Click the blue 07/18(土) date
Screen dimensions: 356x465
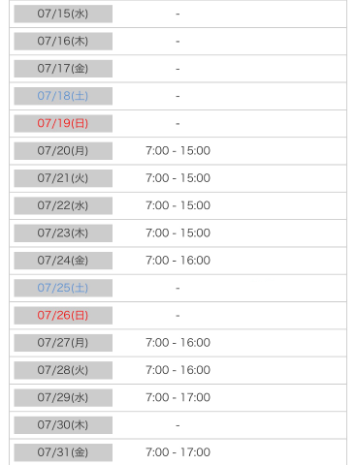point(63,96)
